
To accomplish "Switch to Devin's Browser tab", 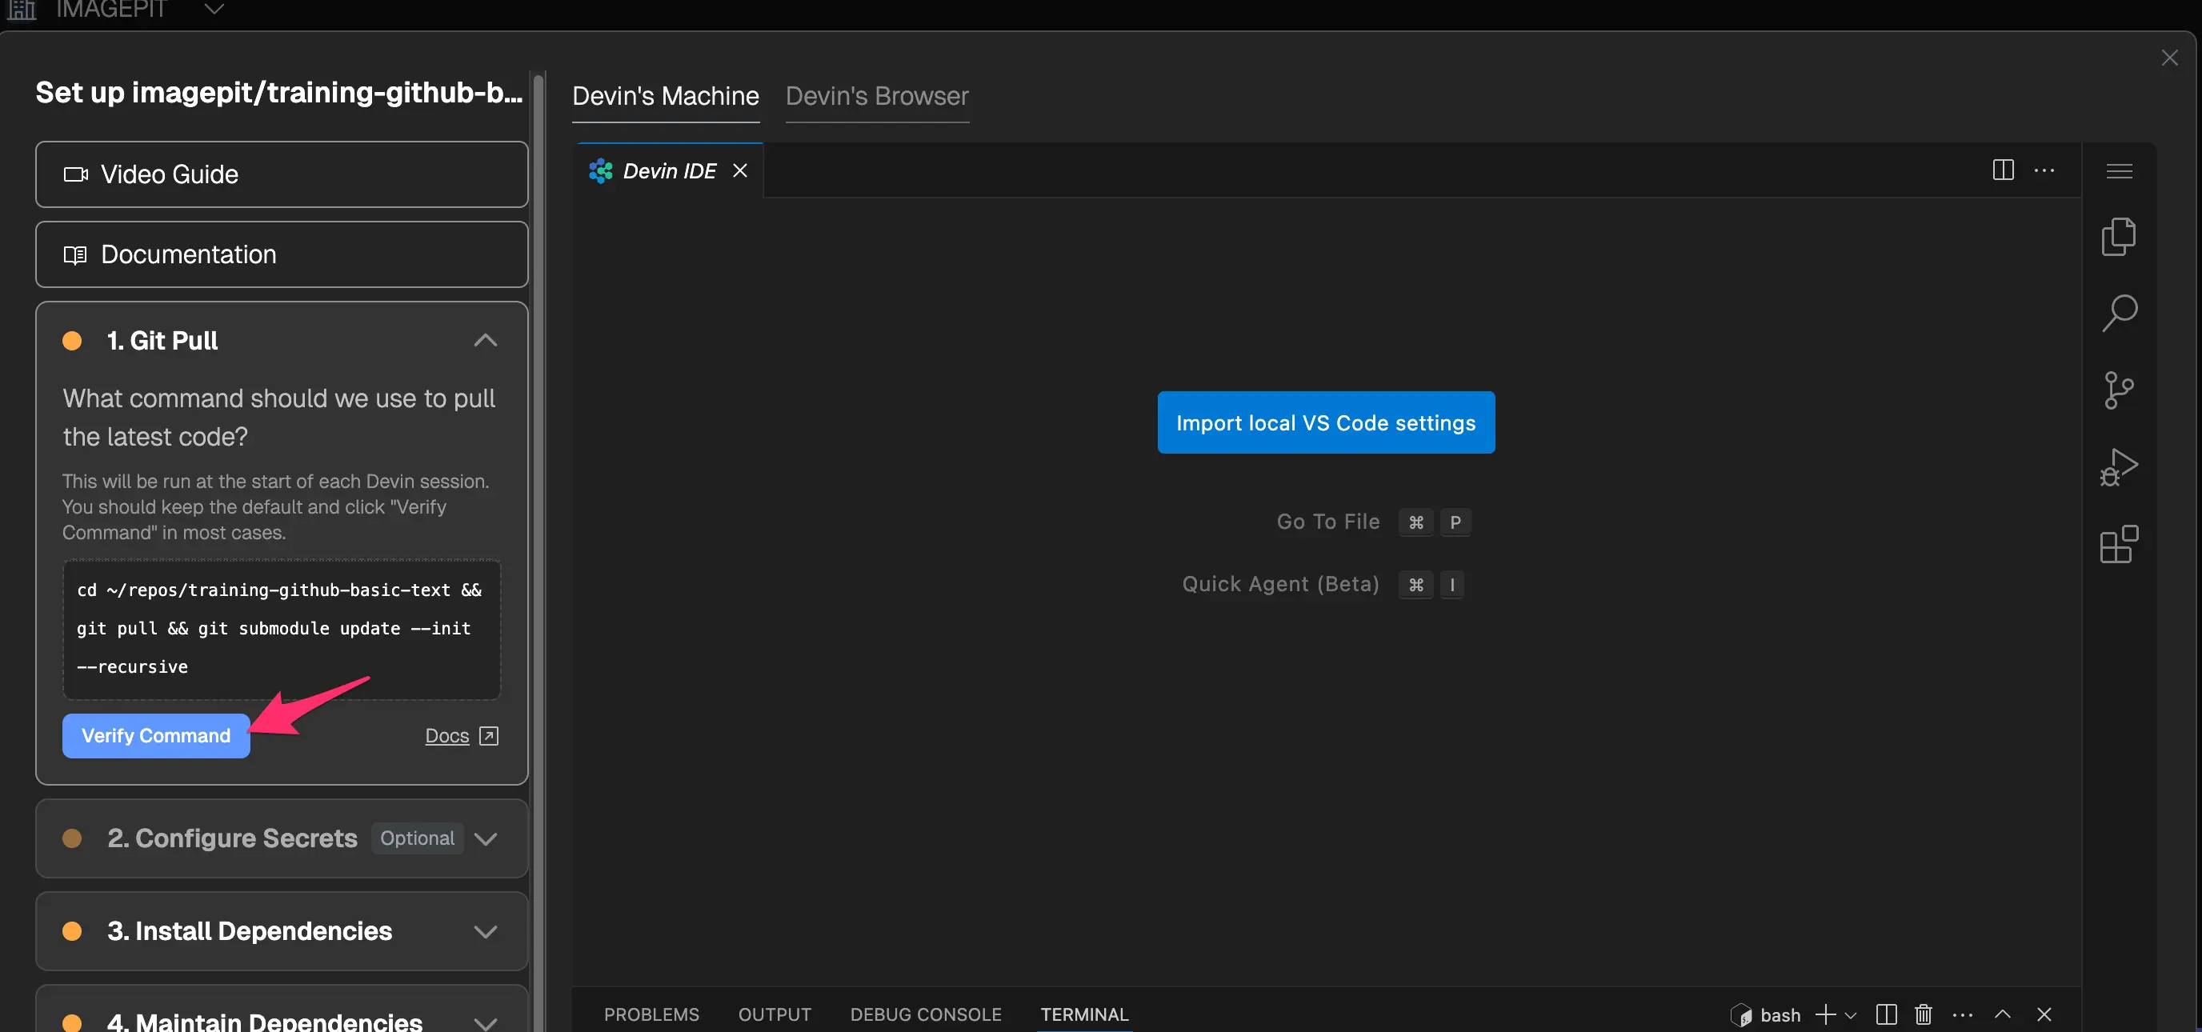I will (876, 96).
